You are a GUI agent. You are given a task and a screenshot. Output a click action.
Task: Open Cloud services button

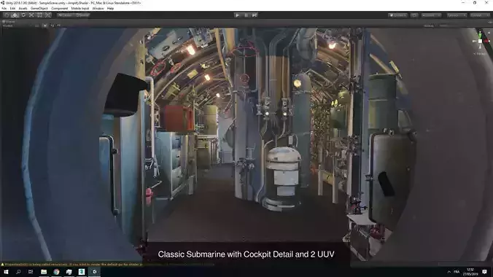pos(414,15)
